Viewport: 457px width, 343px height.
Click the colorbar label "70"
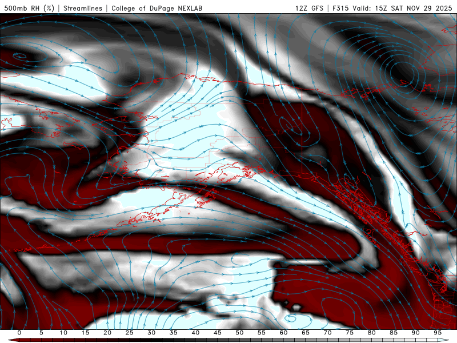(x=327, y=333)
